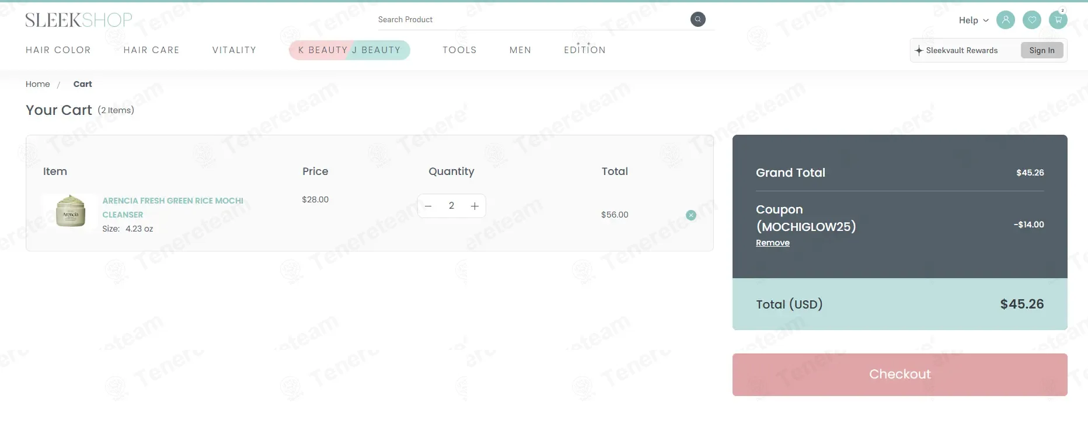Open the Arencia Fresh Green Rice Mochi Cleanser link
1088x424 pixels.
click(173, 208)
